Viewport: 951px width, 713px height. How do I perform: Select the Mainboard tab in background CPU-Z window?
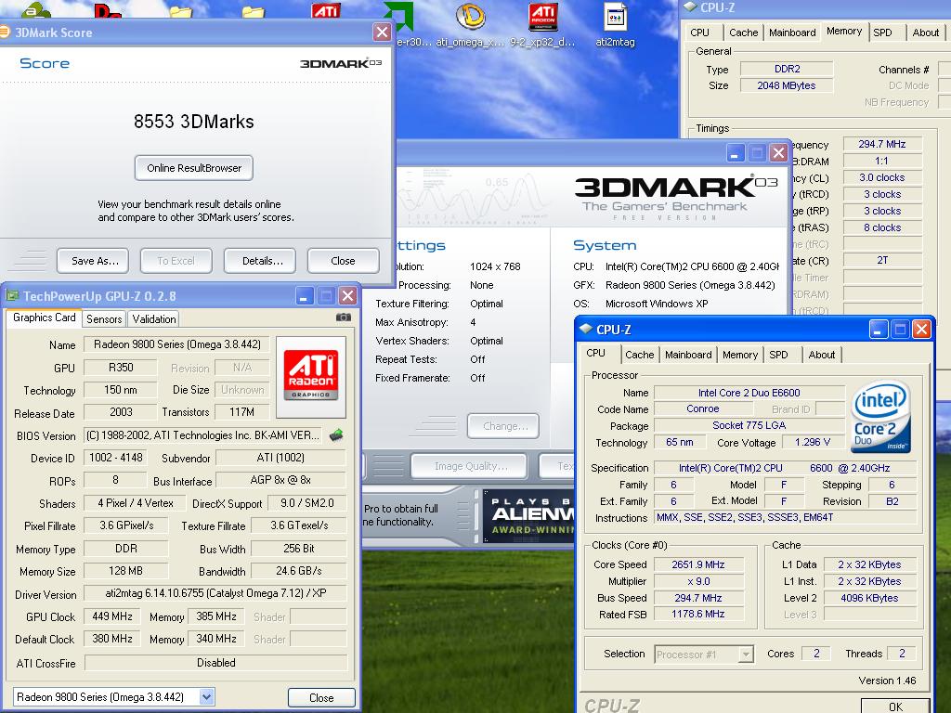click(792, 32)
